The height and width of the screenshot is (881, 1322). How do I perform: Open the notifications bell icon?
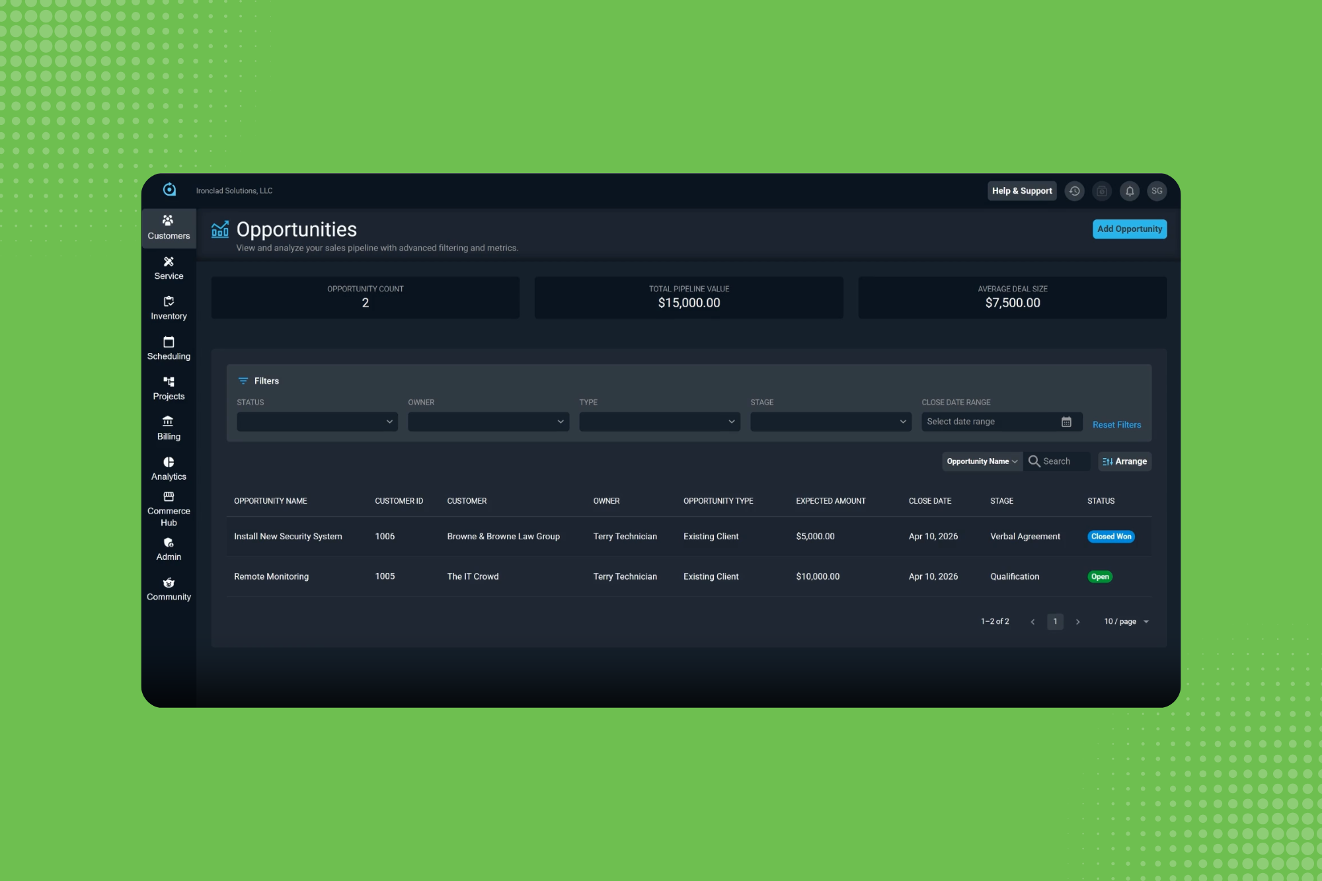[1130, 190]
